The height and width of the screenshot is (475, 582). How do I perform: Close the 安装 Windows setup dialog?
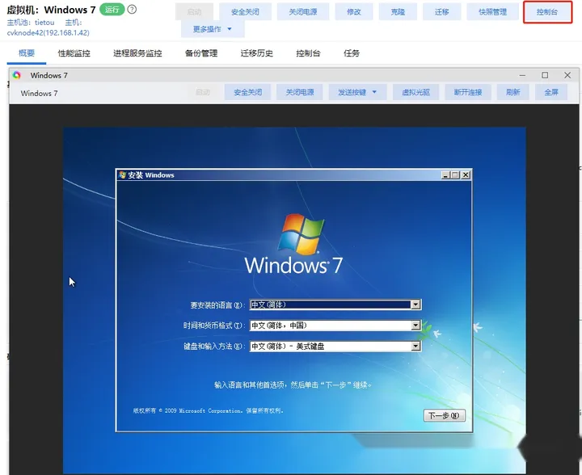click(466, 175)
